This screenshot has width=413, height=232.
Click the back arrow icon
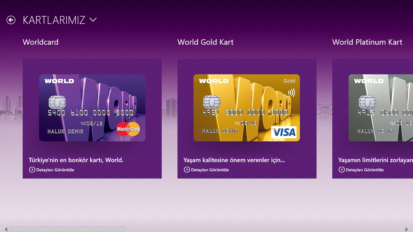[11, 20]
